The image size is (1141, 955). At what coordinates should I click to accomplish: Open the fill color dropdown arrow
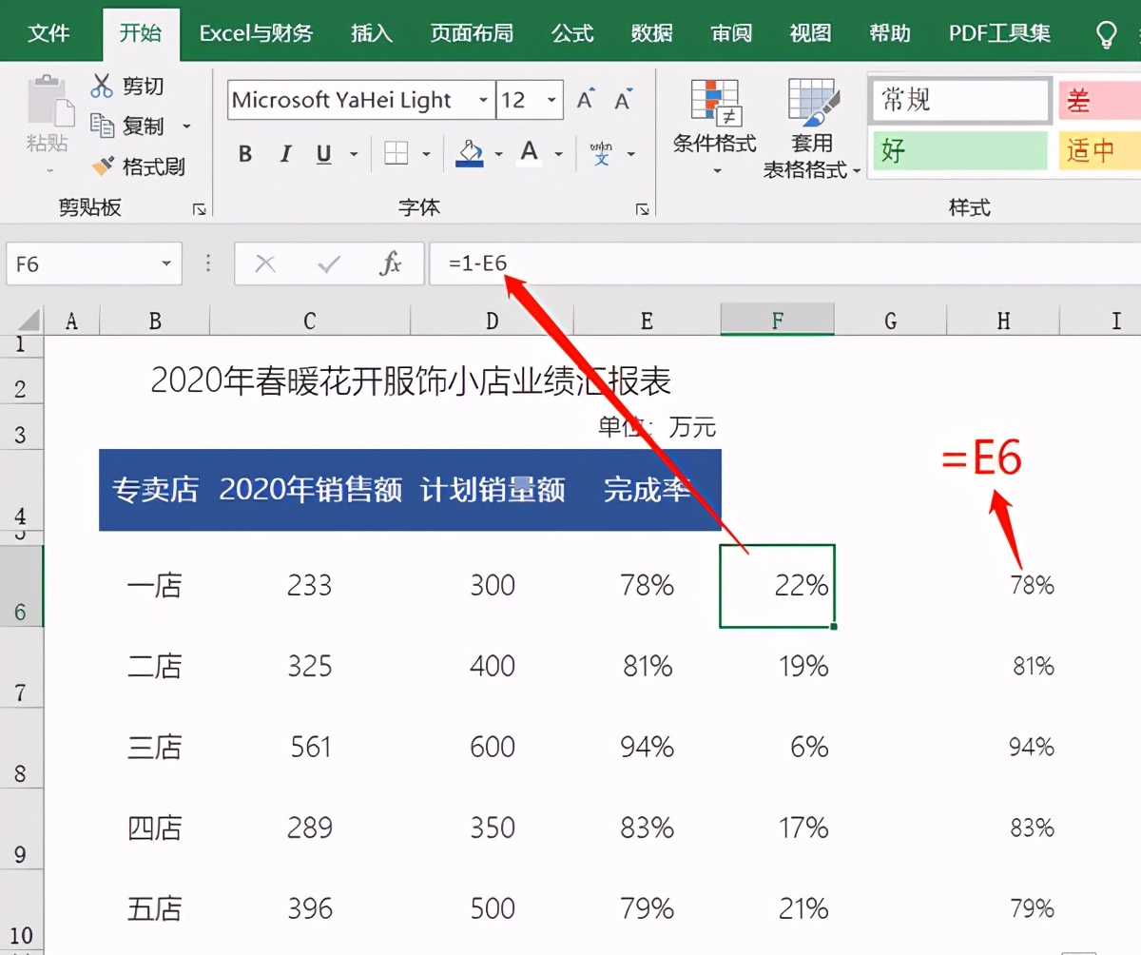tap(497, 153)
